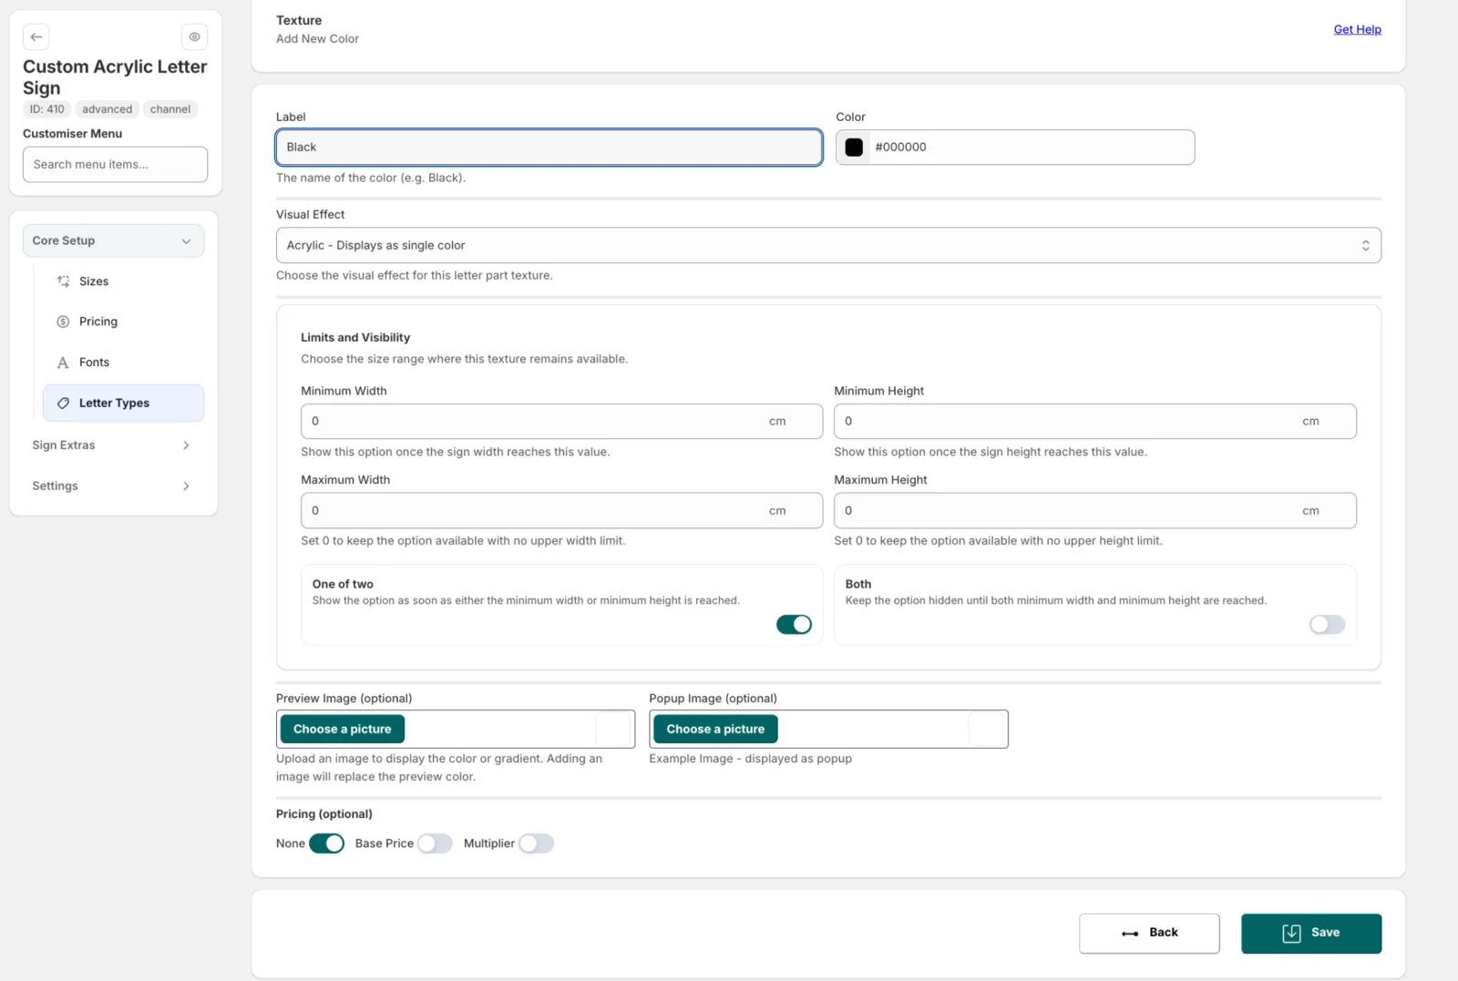Open the Visual Effect dropdown
The image size is (1458, 981).
coord(828,245)
